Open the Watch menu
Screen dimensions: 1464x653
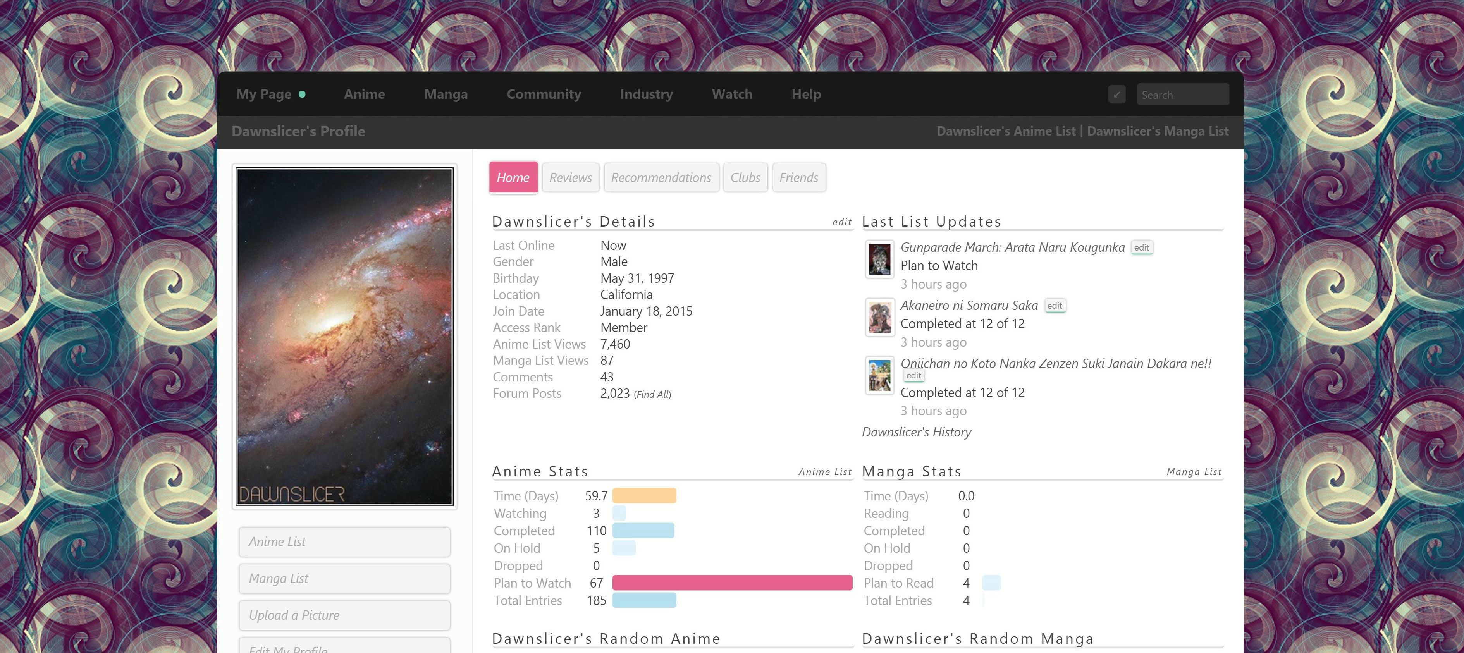pyautogui.click(x=732, y=95)
